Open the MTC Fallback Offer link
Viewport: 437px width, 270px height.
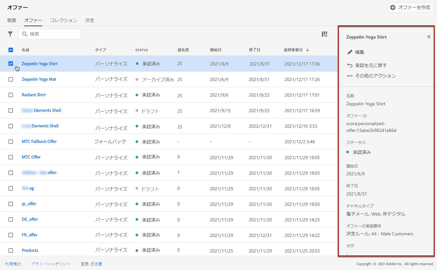39,141
